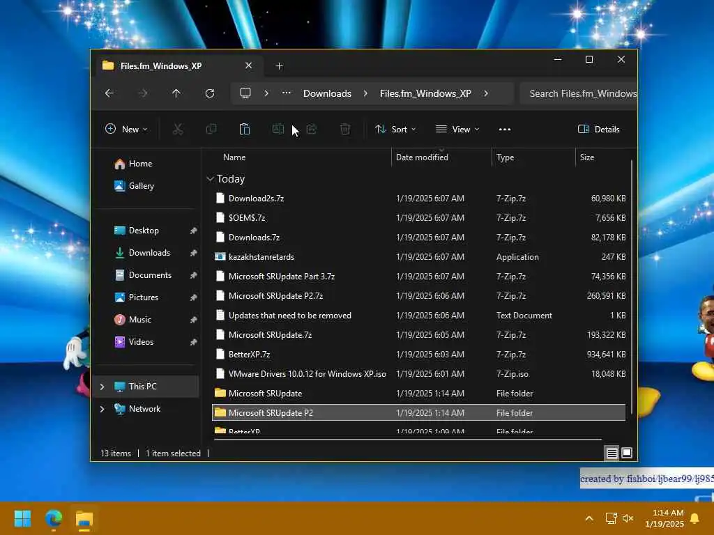Sort by Type column header
Image resolution: width=714 pixels, height=535 pixels.
(x=505, y=157)
